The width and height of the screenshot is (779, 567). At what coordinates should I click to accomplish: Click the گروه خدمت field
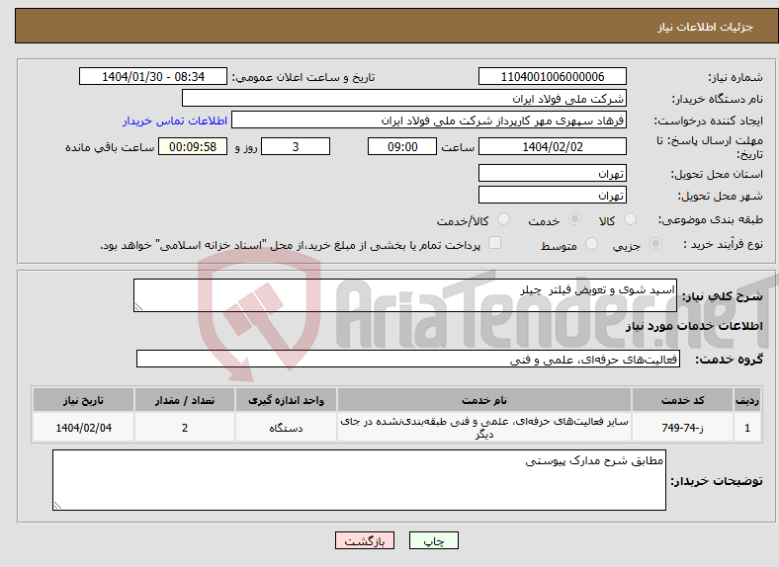tap(408, 359)
